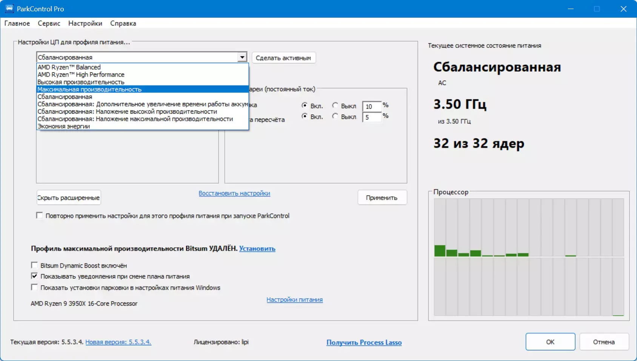Screen dimensions: 637x361
Task: Uncheck Показывать уведомления при смене плана питания
Action: (34, 276)
